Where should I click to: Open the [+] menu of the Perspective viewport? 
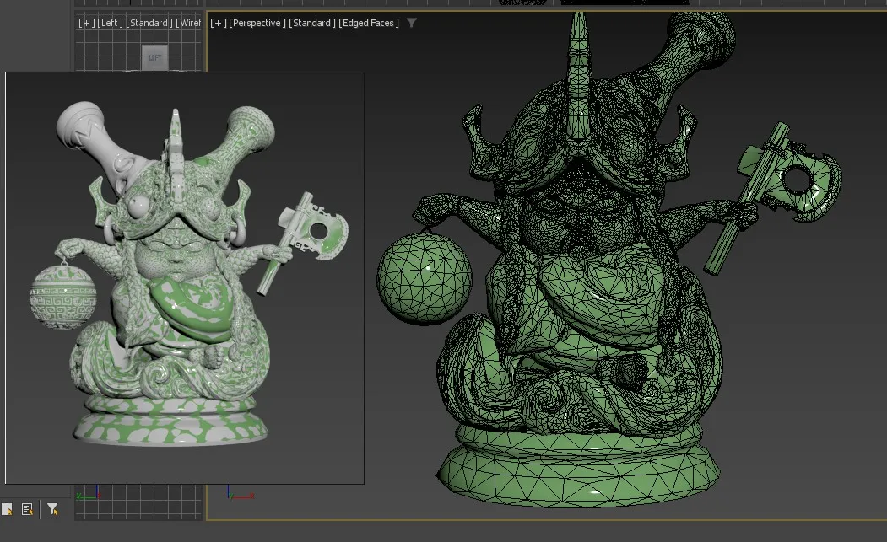coord(218,23)
